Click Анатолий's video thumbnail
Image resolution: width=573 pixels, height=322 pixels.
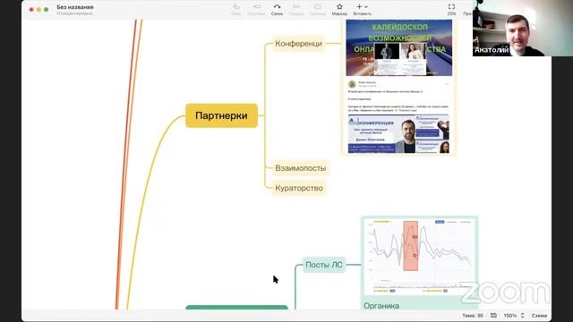(x=523, y=28)
